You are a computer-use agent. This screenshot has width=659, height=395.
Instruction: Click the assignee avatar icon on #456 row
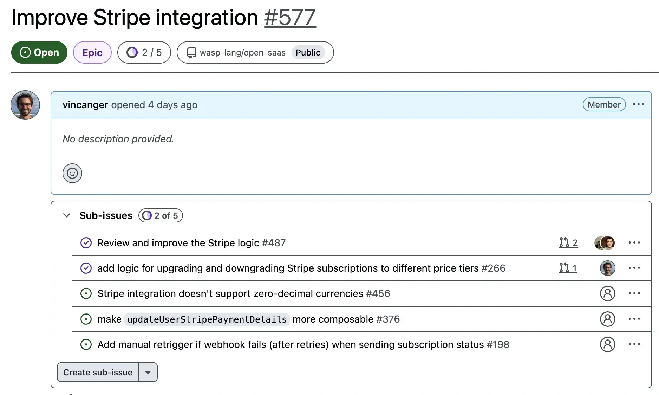pyautogui.click(x=608, y=293)
